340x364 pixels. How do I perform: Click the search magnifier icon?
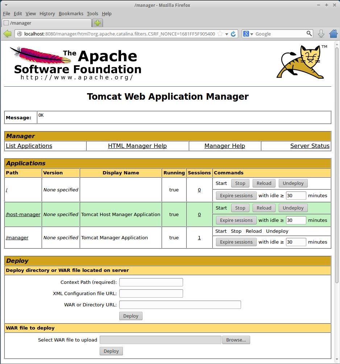(x=309, y=34)
